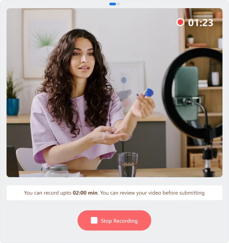Select the active blue page indicator
Screen dimensions: 229x243
click(113, 4)
